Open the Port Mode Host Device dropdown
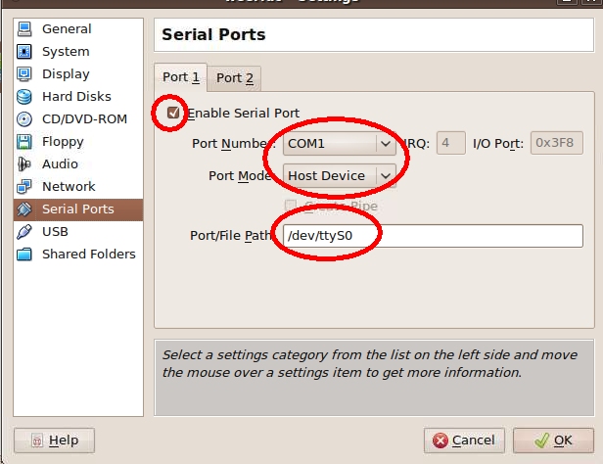The height and width of the screenshot is (464, 603). click(x=340, y=175)
